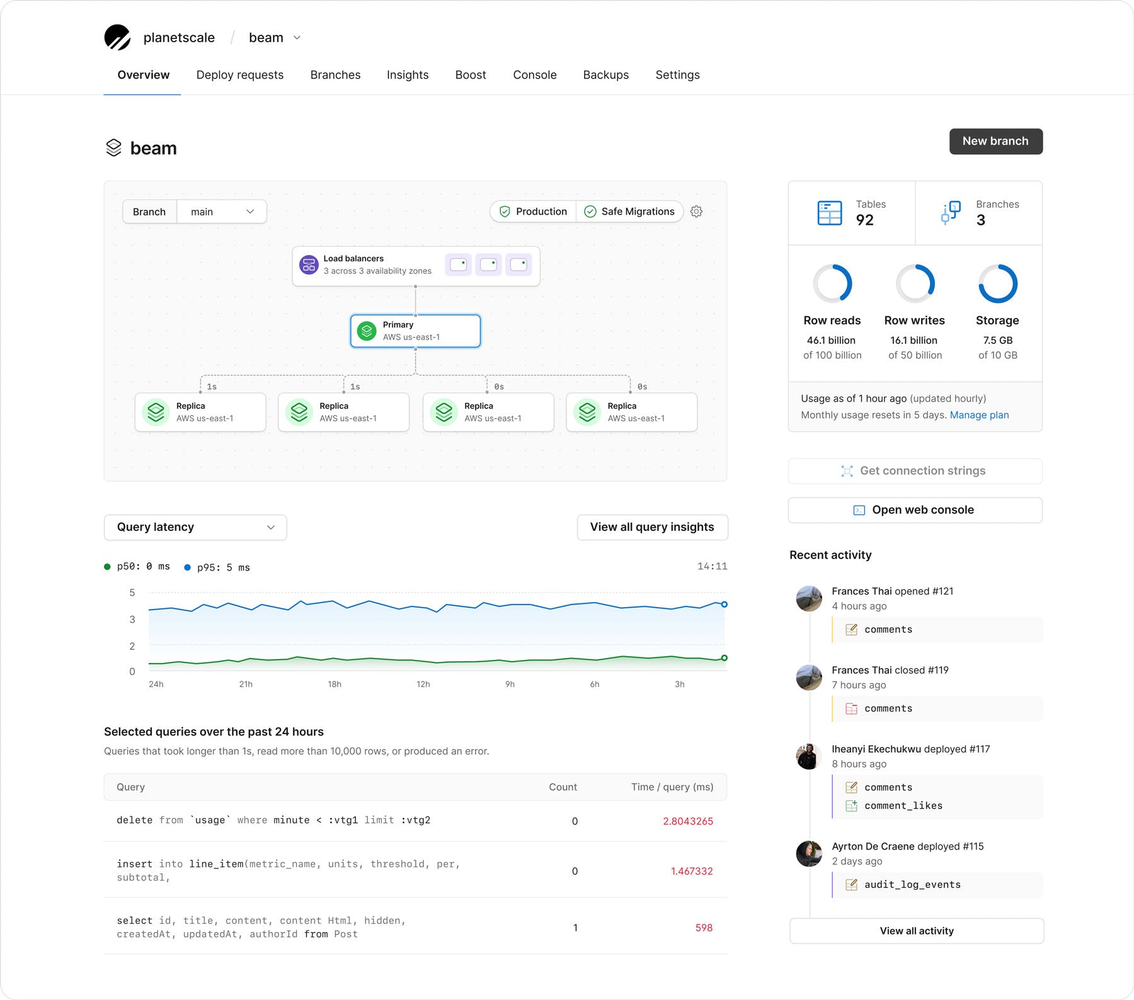Screen dimensions: 1134x1000
Task: Click the replica icon with 1s lag, leftmost
Action: click(156, 412)
